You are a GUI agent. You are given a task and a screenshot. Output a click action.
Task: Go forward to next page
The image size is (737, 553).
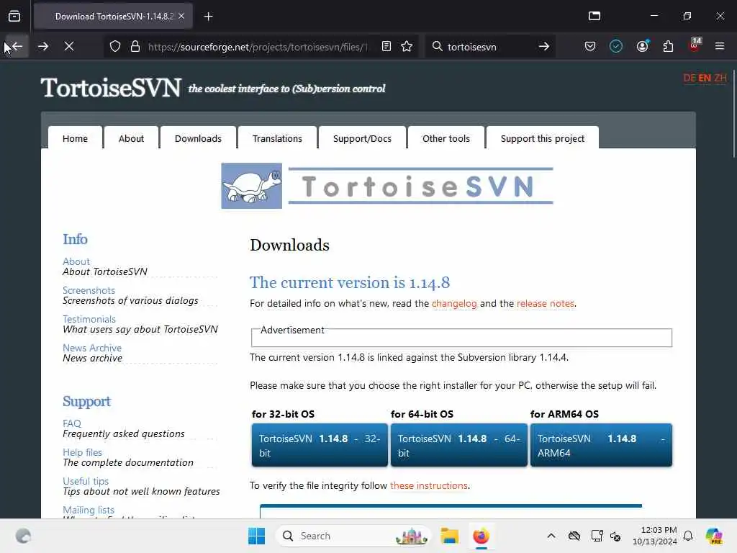point(42,47)
